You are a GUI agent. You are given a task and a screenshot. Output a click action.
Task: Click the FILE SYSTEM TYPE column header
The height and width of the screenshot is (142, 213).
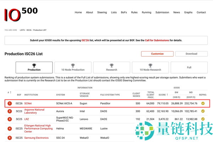pos(110,95)
